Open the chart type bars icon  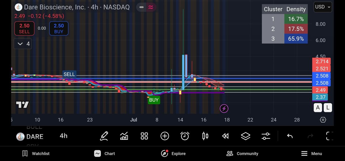pos(124,136)
